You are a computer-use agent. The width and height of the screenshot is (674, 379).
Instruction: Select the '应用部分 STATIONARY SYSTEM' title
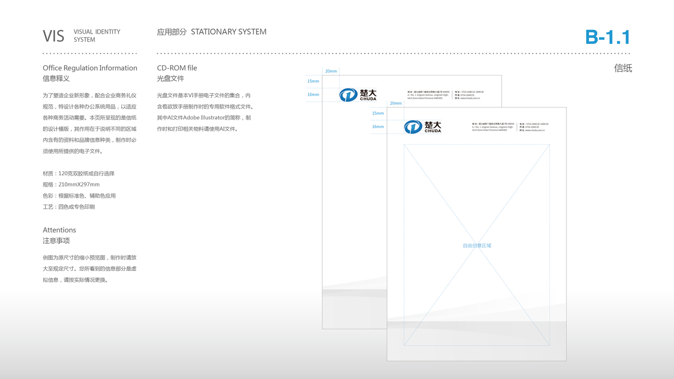click(x=212, y=32)
